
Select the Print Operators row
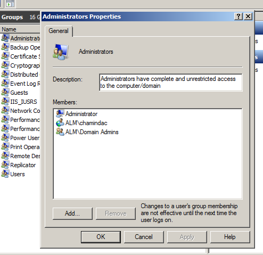(20, 147)
